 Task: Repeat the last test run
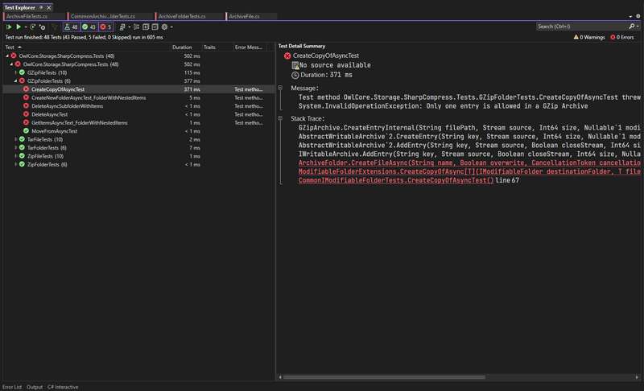33,27
